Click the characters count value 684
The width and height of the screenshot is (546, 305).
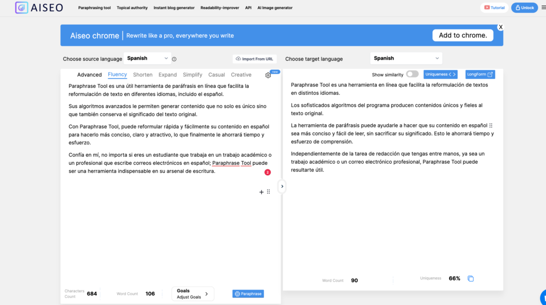pyautogui.click(x=92, y=294)
